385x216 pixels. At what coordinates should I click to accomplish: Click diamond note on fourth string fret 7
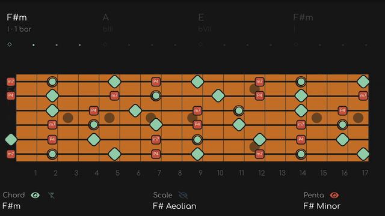[156, 125]
